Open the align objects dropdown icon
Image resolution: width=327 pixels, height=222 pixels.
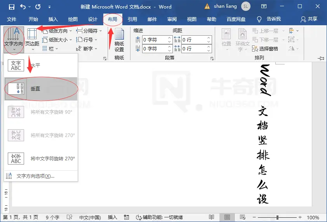[x=294, y=31]
